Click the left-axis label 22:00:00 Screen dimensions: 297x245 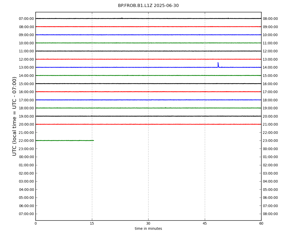coord(26,141)
